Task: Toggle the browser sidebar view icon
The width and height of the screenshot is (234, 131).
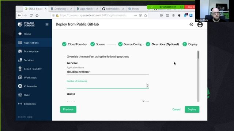Action: click(167, 15)
